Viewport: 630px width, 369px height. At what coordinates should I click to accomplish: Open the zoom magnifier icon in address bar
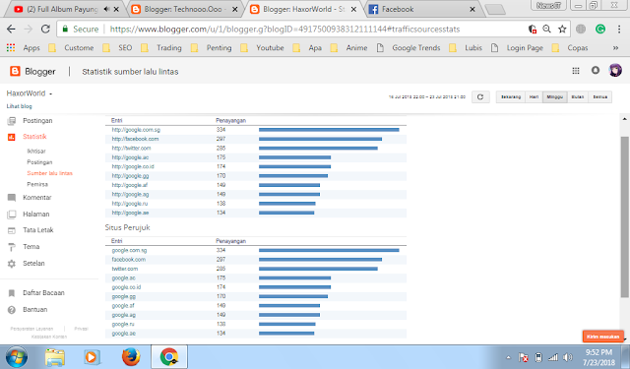pos(546,29)
